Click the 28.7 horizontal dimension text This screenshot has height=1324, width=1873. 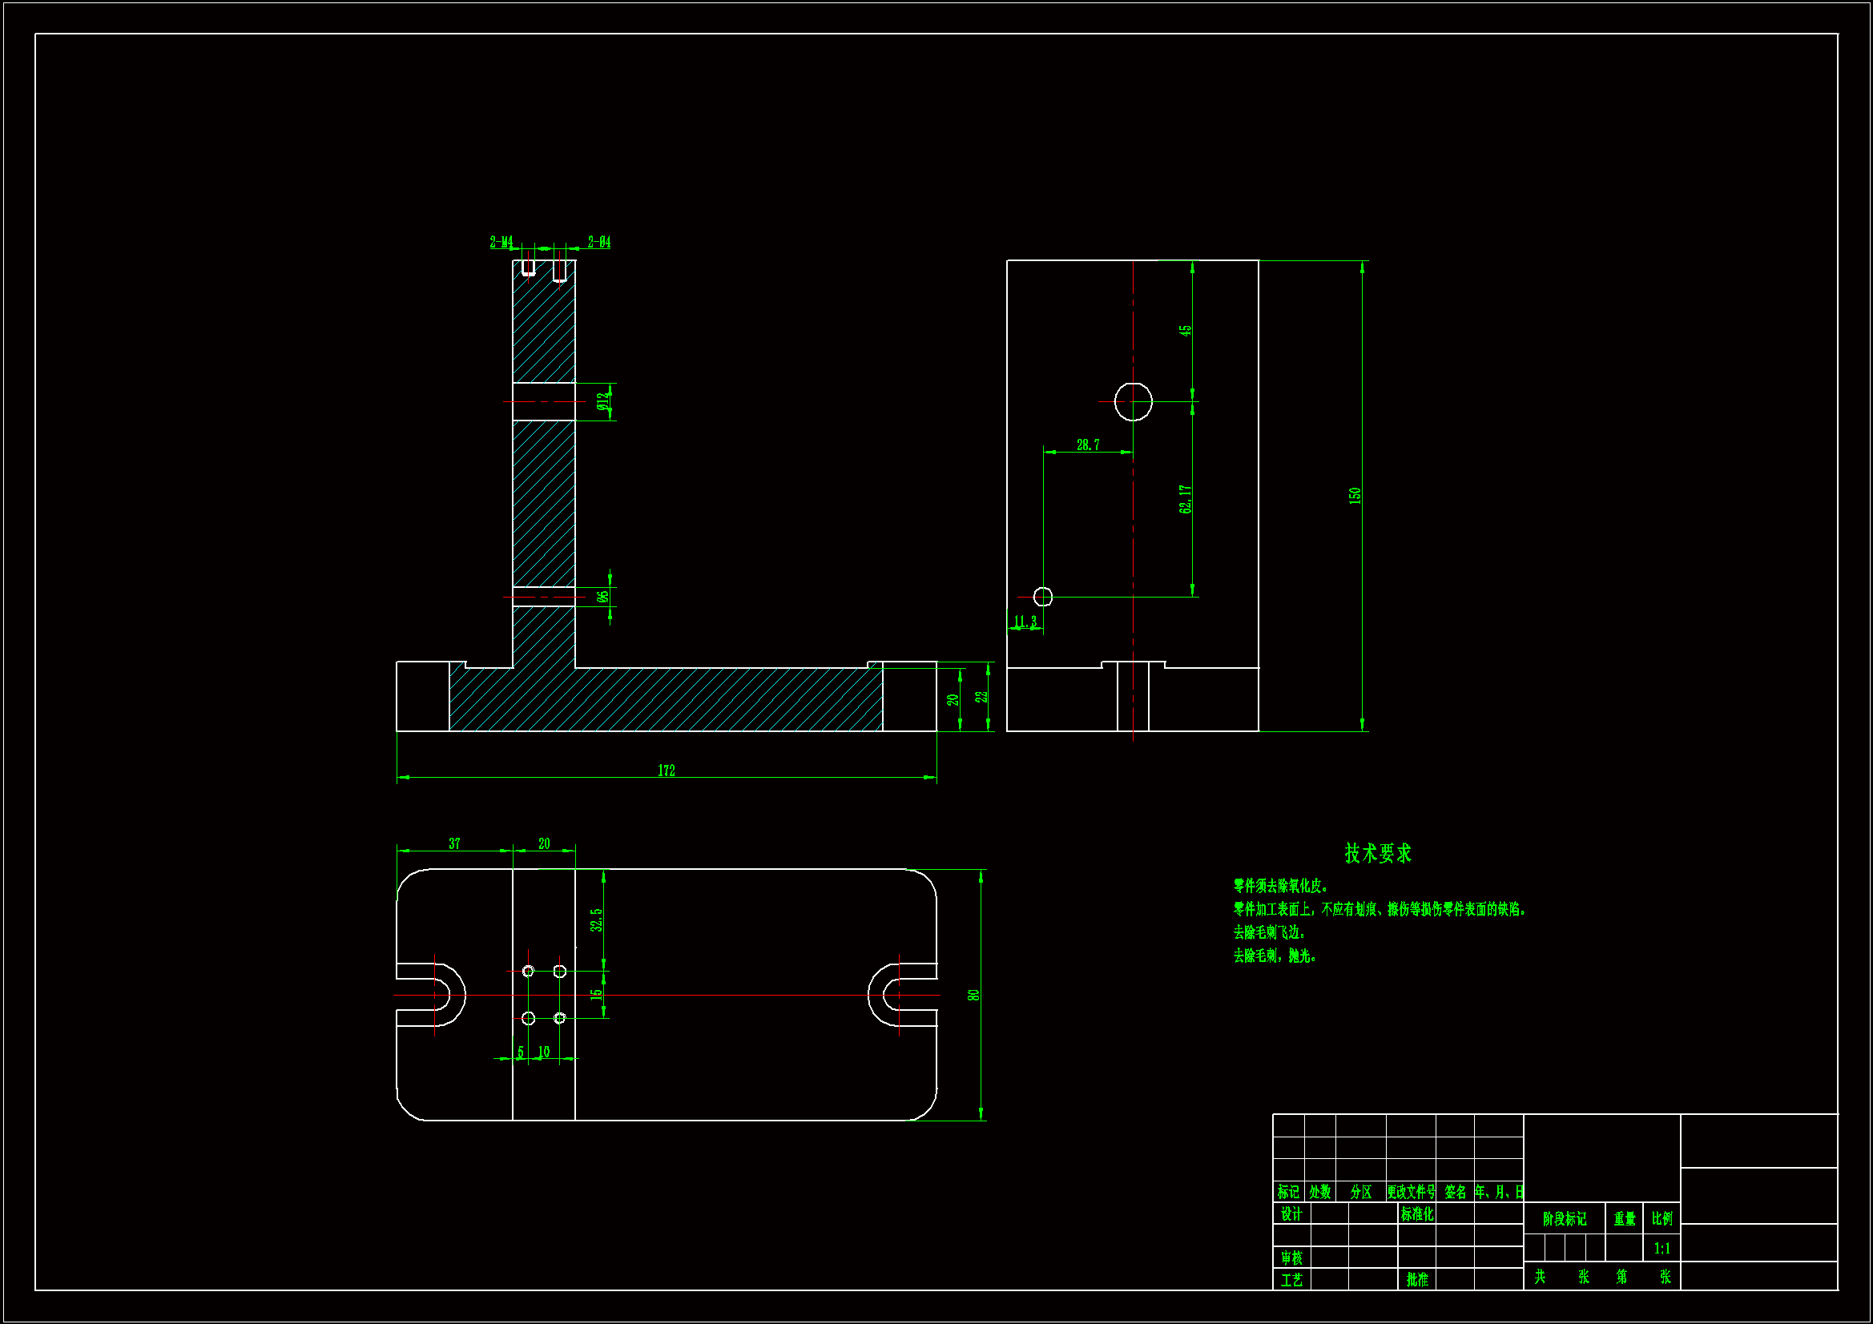click(x=1087, y=445)
